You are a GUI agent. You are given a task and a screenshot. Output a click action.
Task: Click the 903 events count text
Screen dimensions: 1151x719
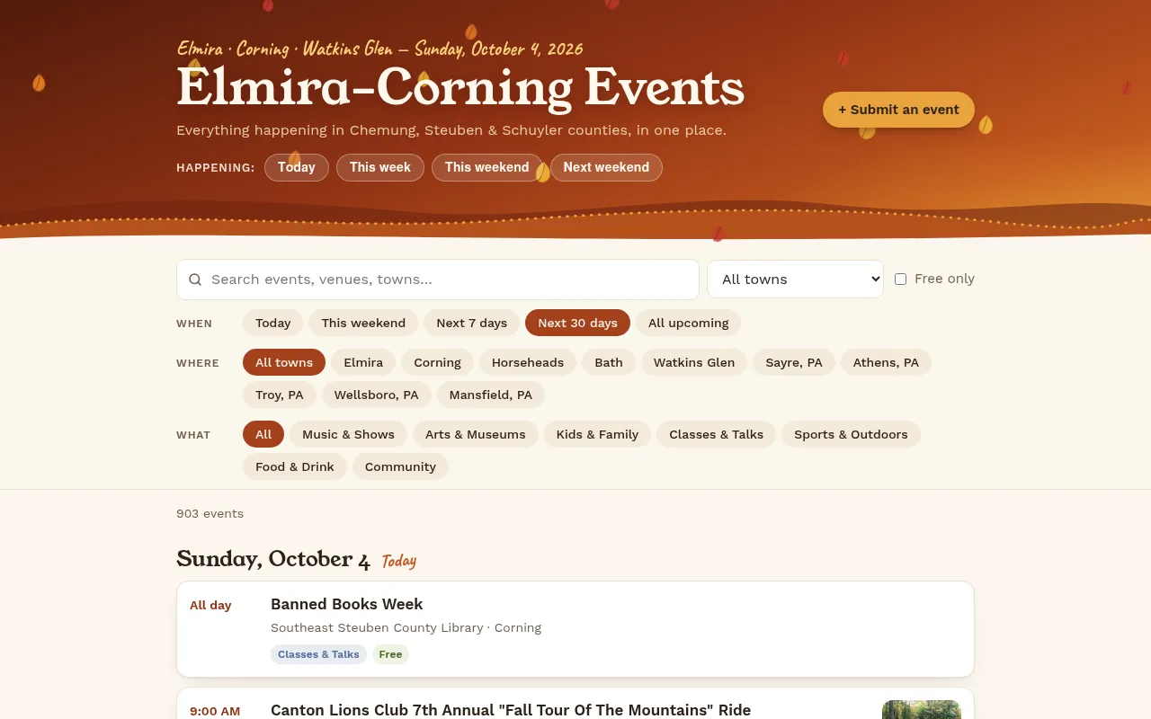pyautogui.click(x=210, y=514)
